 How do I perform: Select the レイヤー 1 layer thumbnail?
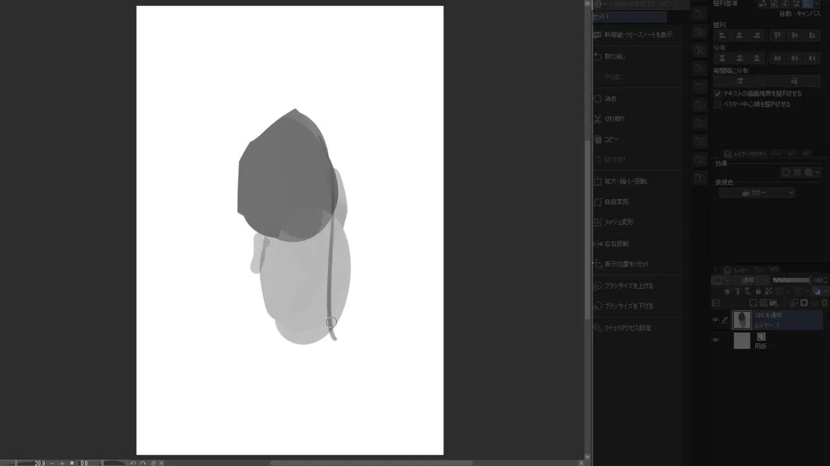coord(742,320)
